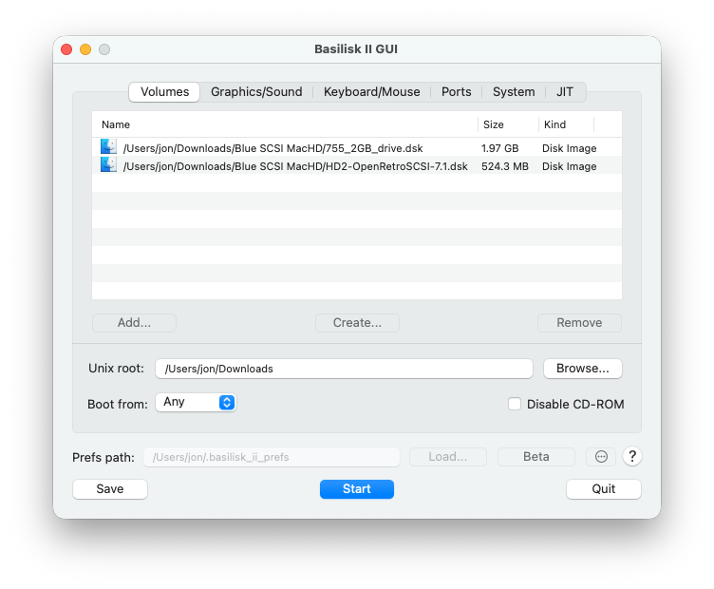This screenshot has height=589, width=714.
Task: Open the ellipsis more-options button
Action: tap(601, 456)
